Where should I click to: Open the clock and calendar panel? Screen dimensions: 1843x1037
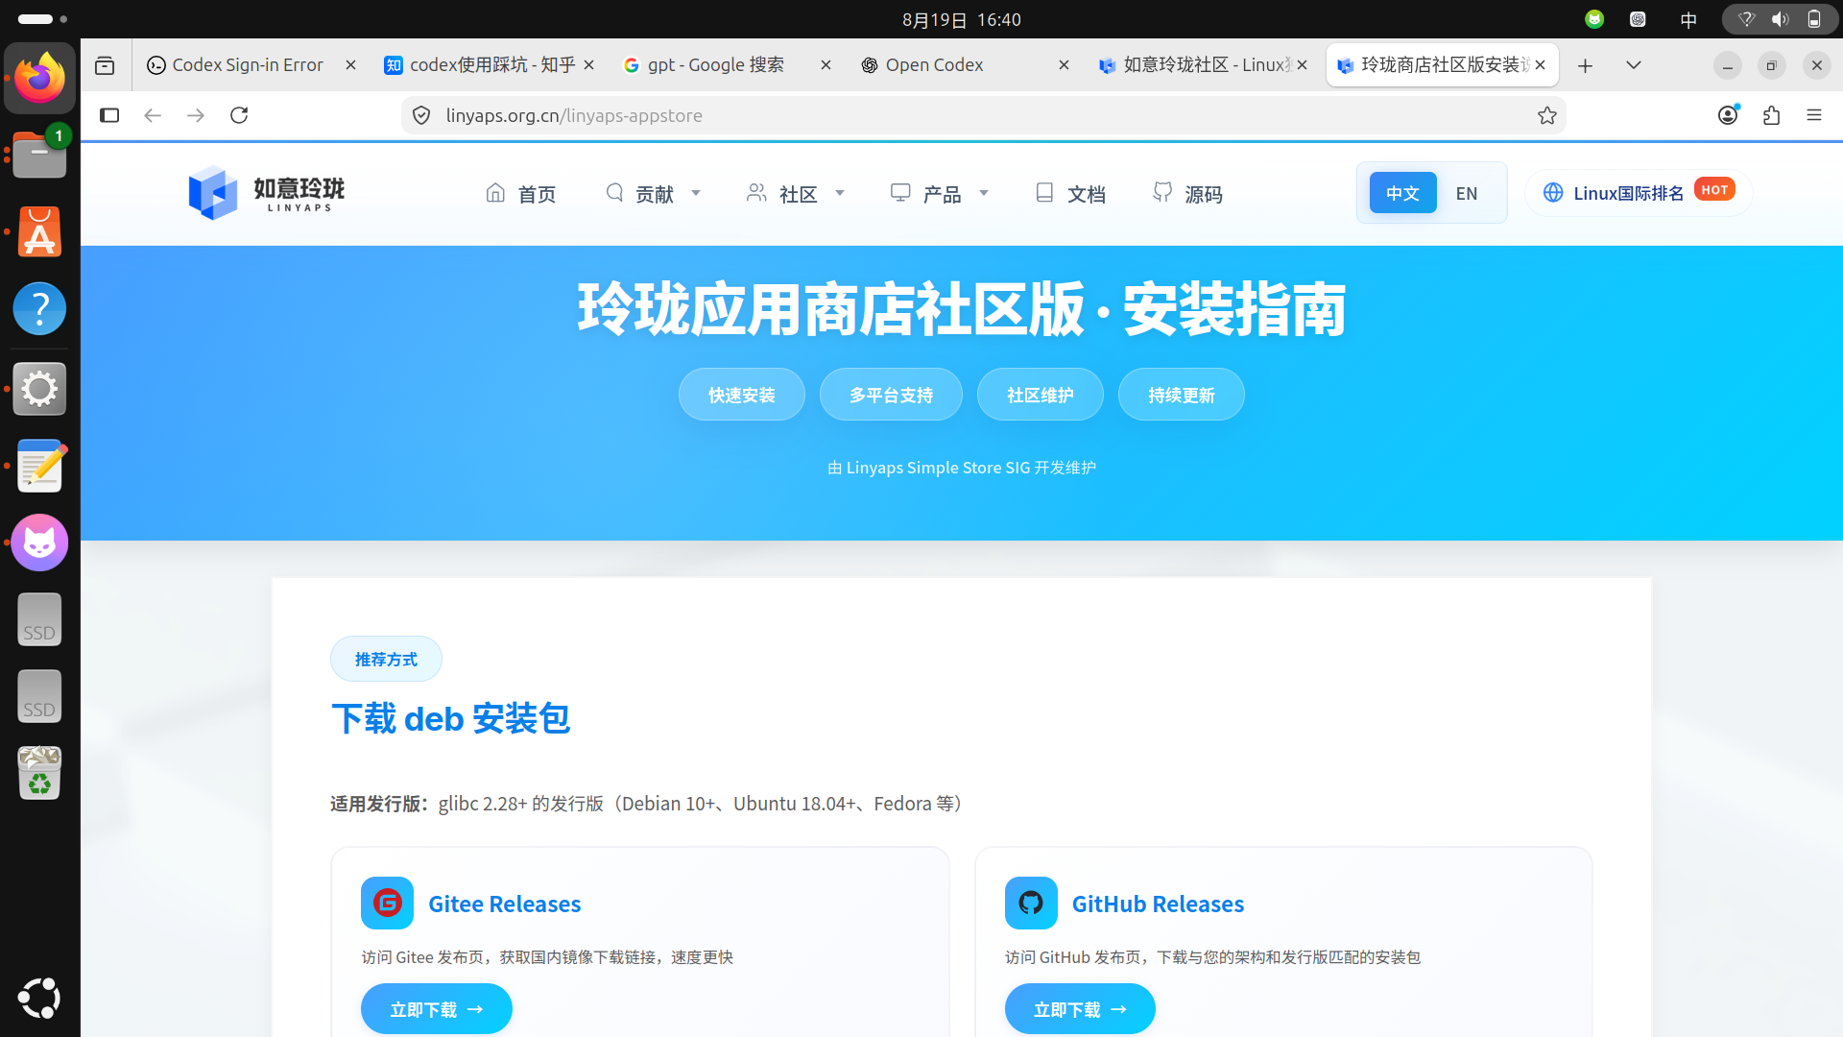tap(961, 19)
